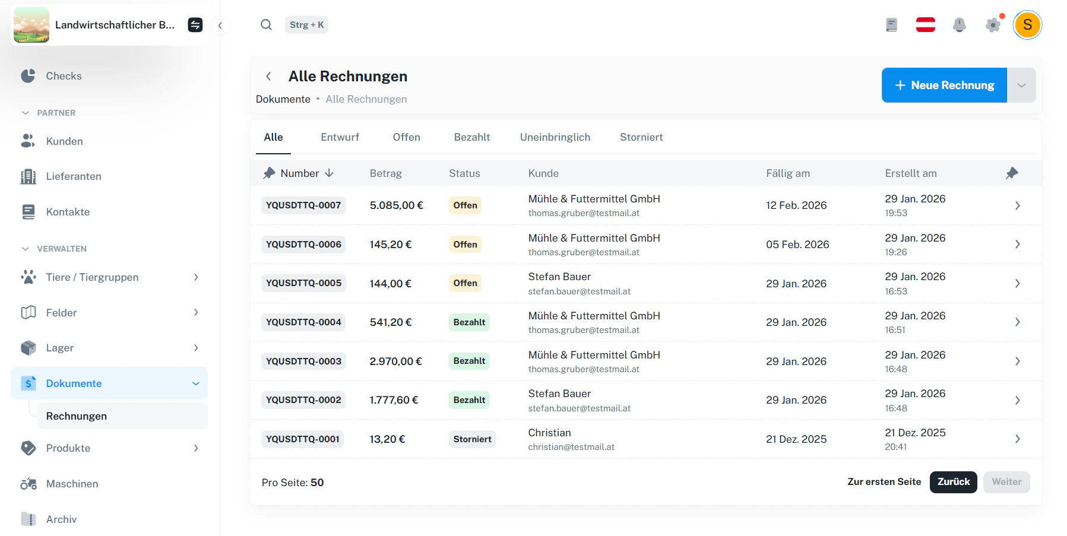Open search with the magnifier icon
1067x536 pixels.
(267, 25)
